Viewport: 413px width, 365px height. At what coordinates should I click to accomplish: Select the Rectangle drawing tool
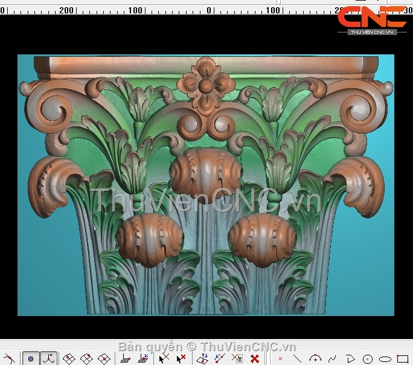click(402, 358)
